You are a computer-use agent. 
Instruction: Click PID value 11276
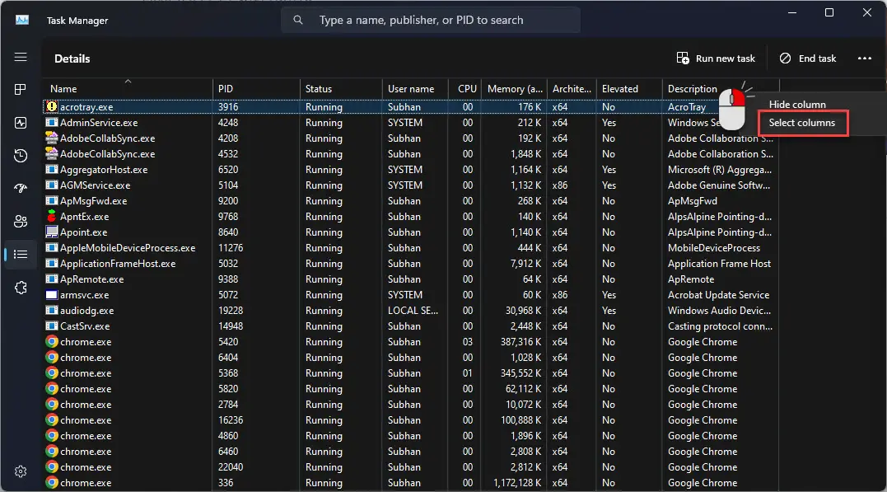click(x=231, y=247)
